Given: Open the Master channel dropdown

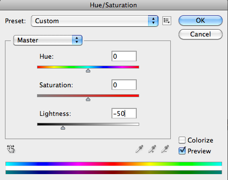Looking at the screenshot, I should 48,40.
